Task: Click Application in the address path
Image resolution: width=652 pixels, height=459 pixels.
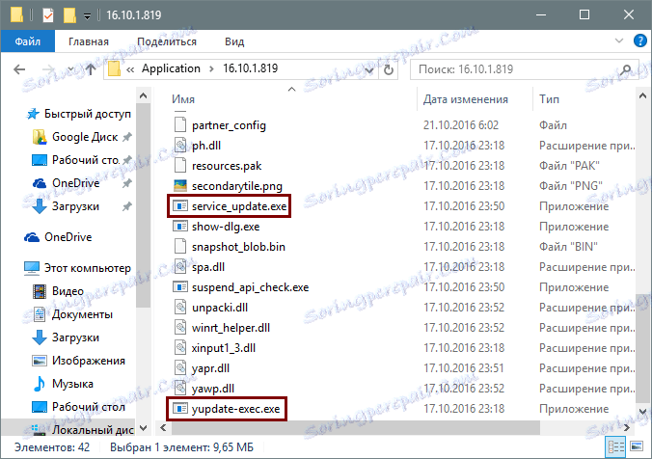Action: click(x=171, y=68)
